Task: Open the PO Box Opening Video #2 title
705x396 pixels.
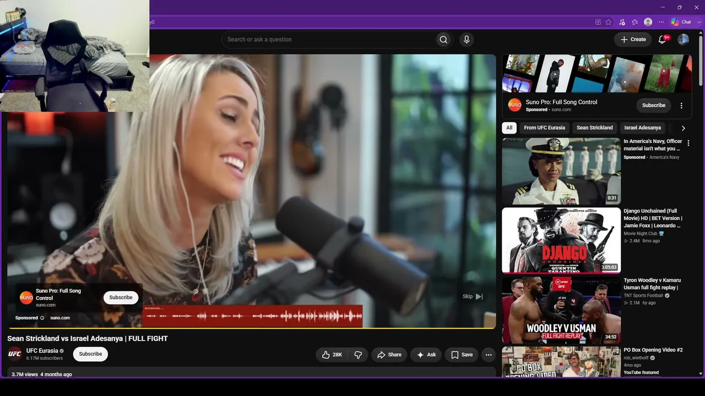Action: tap(653, 350)
